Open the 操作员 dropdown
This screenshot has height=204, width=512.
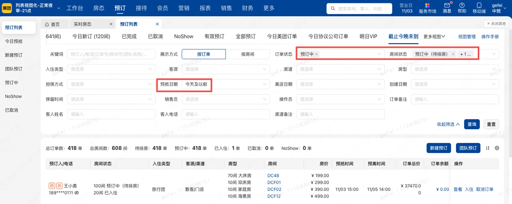tap(340, 99)
